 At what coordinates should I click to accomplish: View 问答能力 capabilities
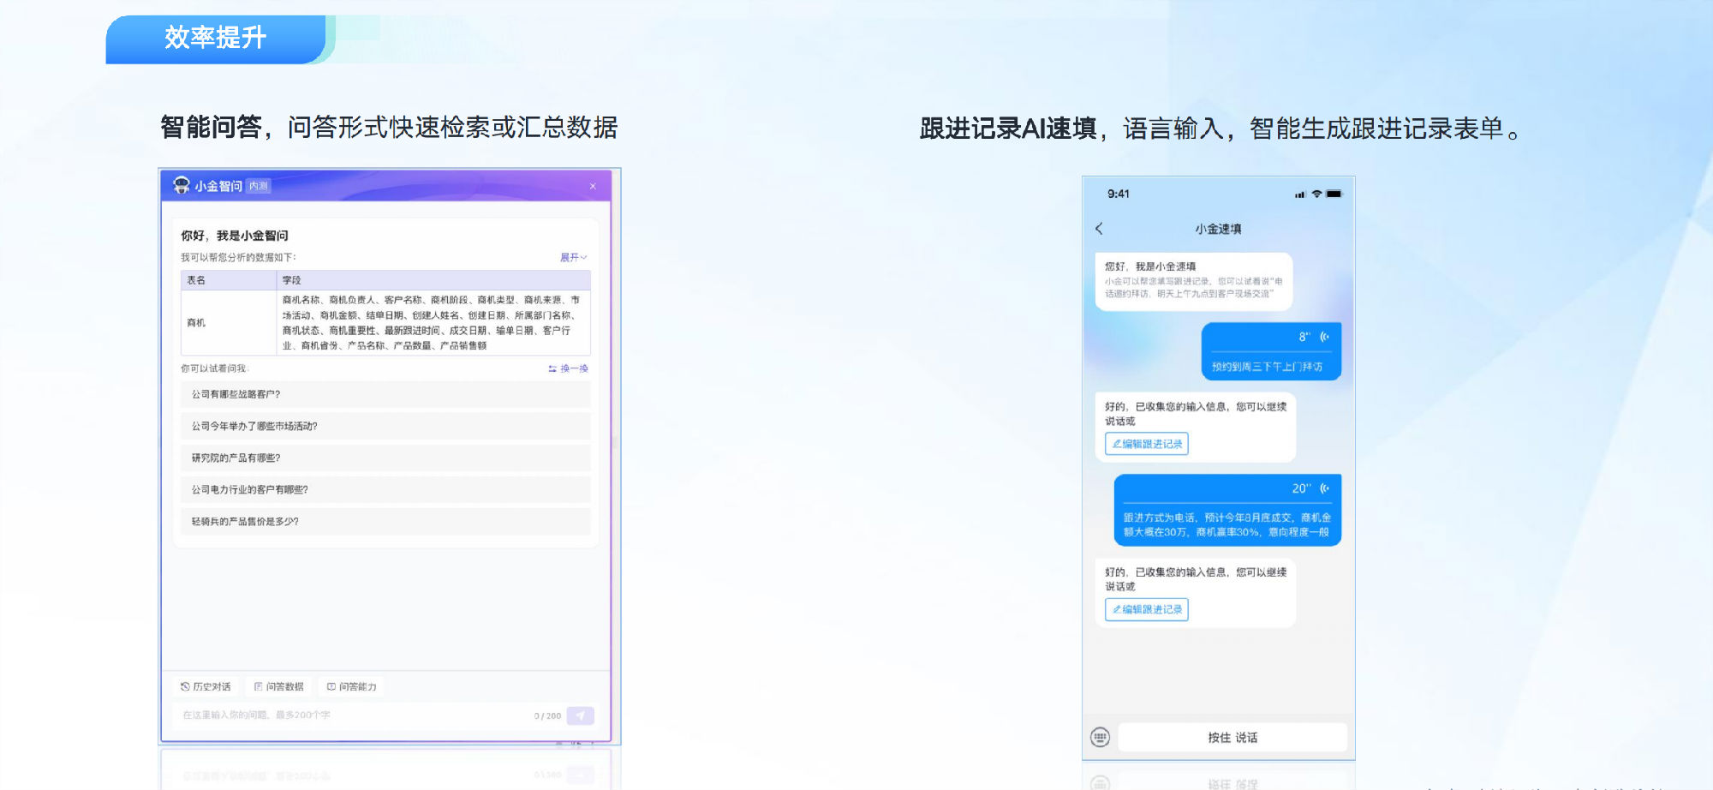(x=353, y=686)
